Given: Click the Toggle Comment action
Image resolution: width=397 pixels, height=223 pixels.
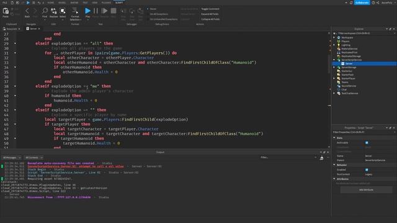Looking at the screenshot, I should point(210,9).
